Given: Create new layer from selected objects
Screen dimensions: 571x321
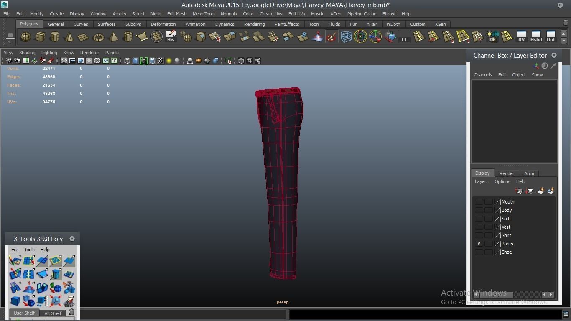Looking at the screenshot, I should (x=551, y=191).
